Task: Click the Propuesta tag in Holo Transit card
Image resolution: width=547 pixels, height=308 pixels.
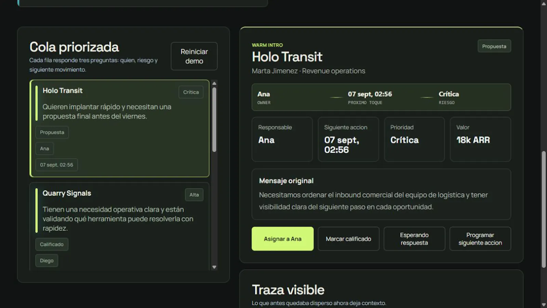Action: 52,132
